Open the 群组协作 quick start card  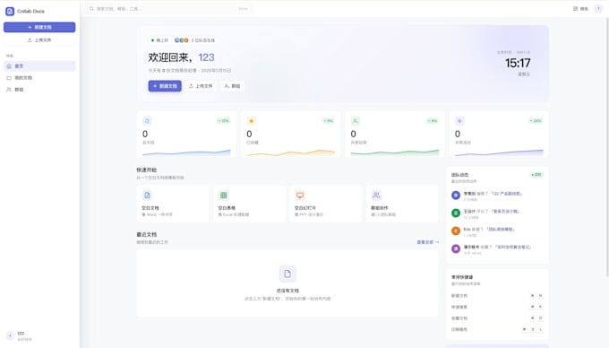(x=402, y=204)
